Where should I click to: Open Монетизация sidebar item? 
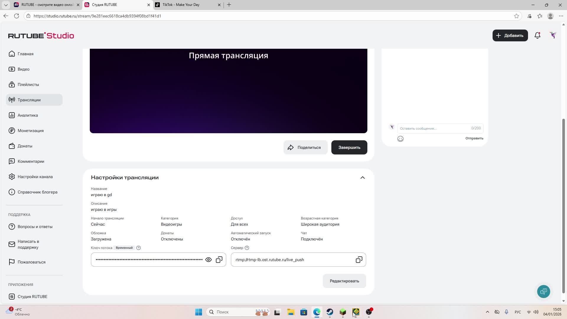(30, 131)
